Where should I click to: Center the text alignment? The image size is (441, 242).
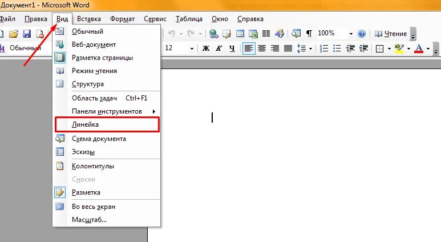pyautogui.click(x=262, y=49)
